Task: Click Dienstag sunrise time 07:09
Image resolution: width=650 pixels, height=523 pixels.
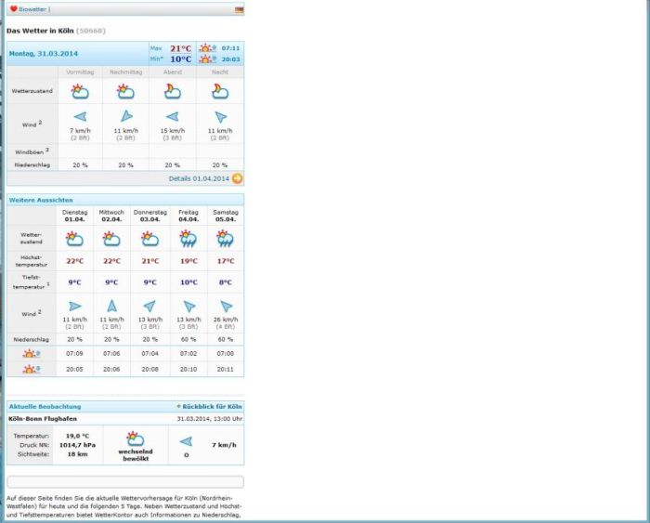Action: (74, 354)
